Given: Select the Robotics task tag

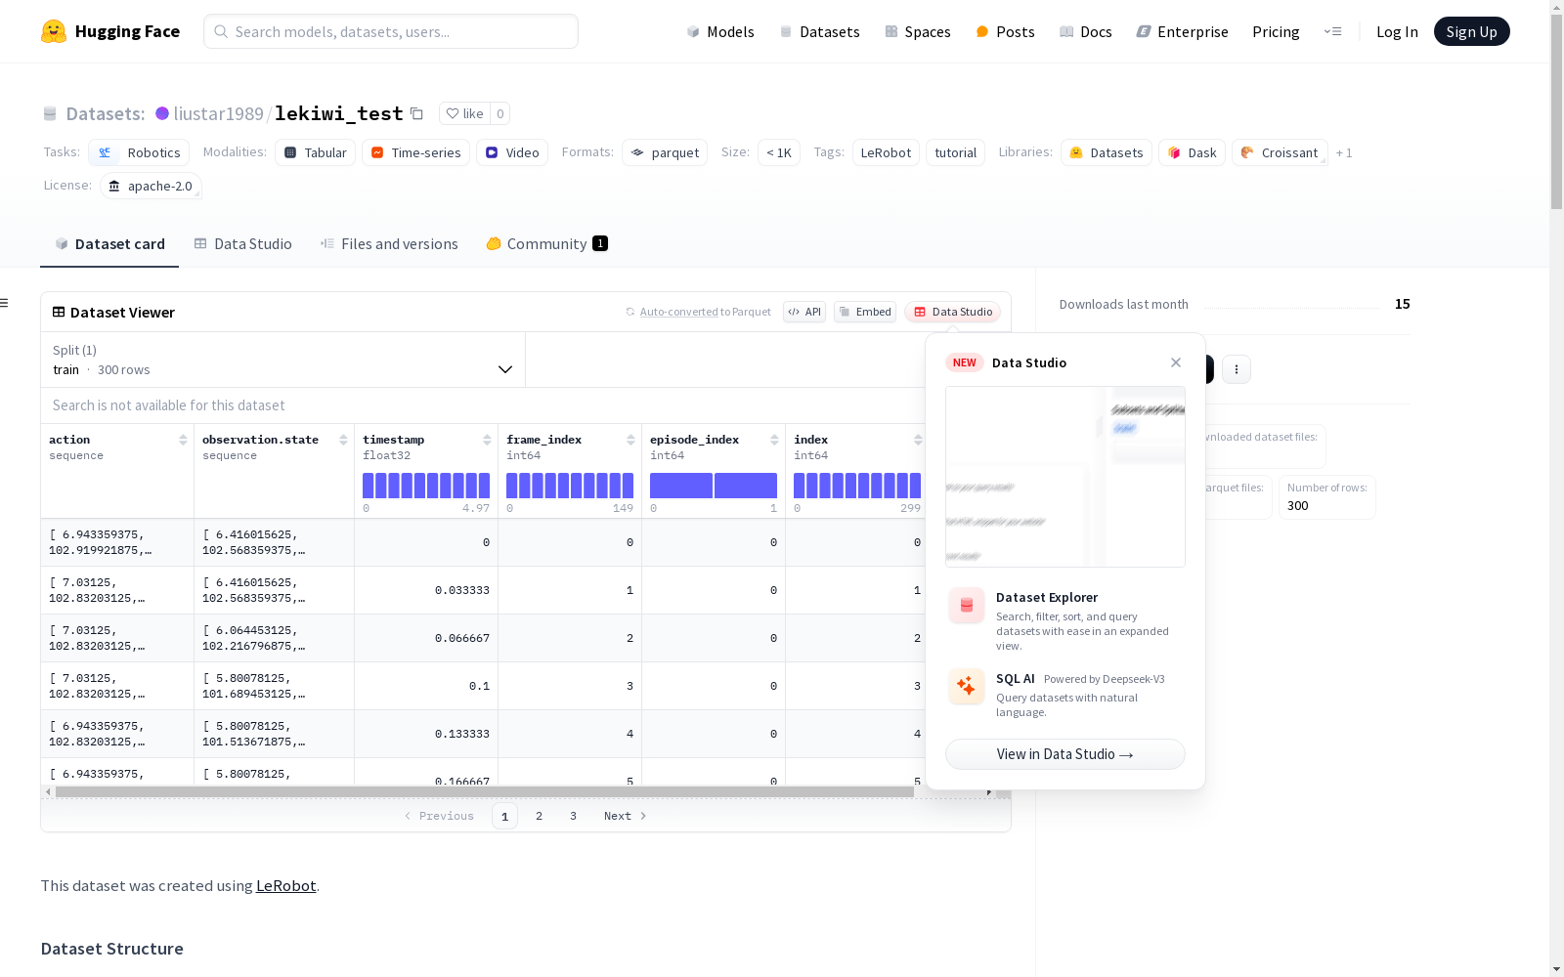Looking at the screenshot, I should 139,152.
